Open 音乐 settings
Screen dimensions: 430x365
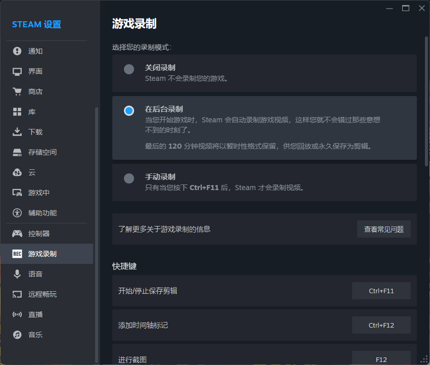47,335
